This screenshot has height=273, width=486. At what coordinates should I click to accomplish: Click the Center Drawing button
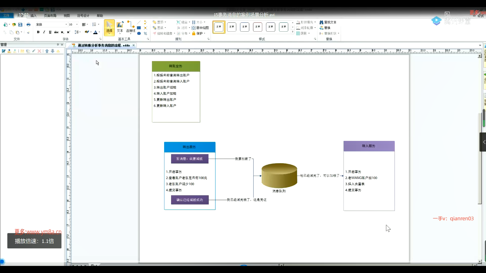pos(200,28)
